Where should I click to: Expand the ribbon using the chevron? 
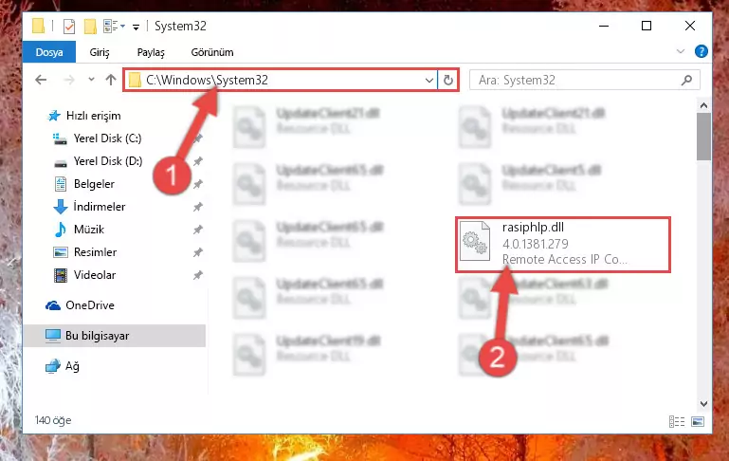pos(681,51)
